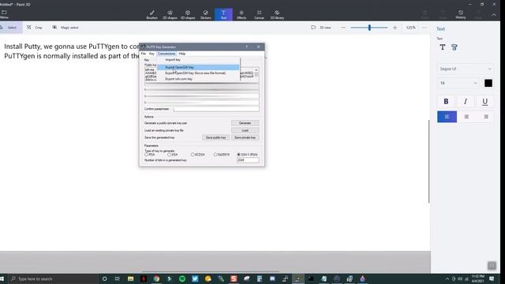Align text right
The image size is (505, 284).
pos(486,117)
